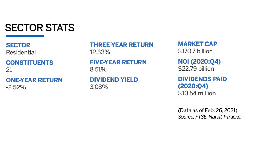The height and width of the screenshot is (142, 253).
Task: Select the FIVE-YEAR RETURN heading
Action: pos(118,62)
